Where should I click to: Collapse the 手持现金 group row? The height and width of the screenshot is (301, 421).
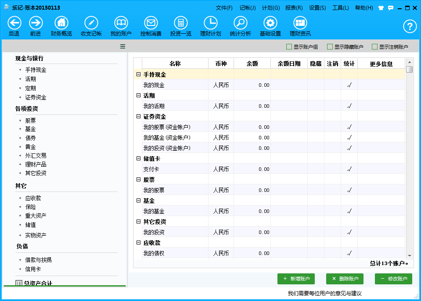pos(138,74)
